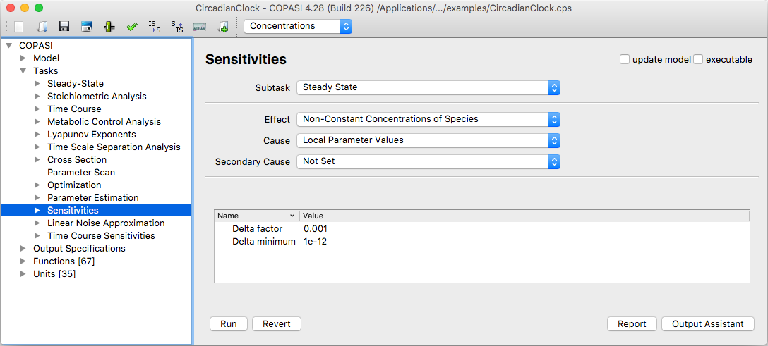768x346 pixels.
Task: Click the green checkmark Check Model icon
Action: tap(132, 26)
